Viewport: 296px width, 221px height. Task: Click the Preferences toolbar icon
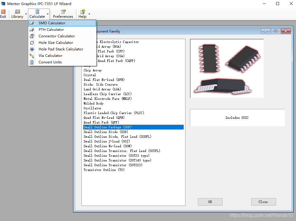click(63, 14)
